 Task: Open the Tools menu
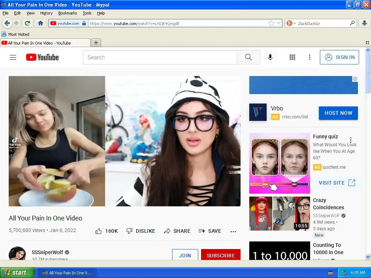87,13
